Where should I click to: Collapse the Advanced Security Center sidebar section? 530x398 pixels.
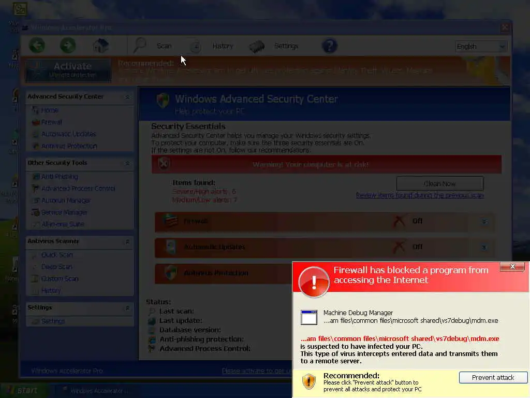[x=127, y=97]
